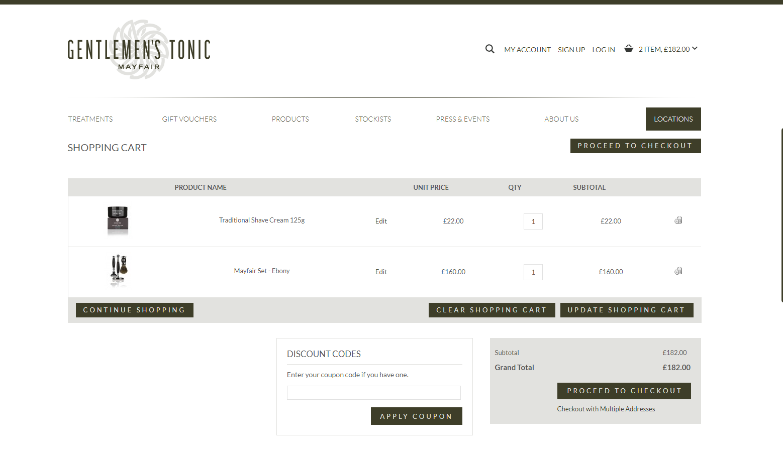Open the shopping basket icon in header
The height and width of the screenshot is (454, 783).
pos(628,49)
